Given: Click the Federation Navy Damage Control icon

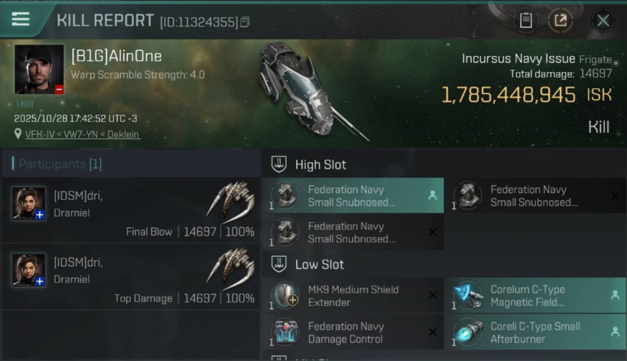Looking at the screenshot, I should (285, 332).
